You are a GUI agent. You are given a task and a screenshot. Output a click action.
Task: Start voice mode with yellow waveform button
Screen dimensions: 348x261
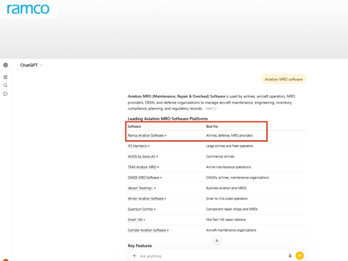300,256
